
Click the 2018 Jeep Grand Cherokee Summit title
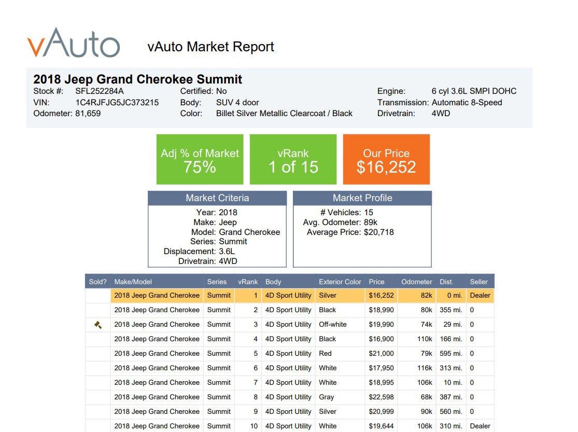pos(137,79)
